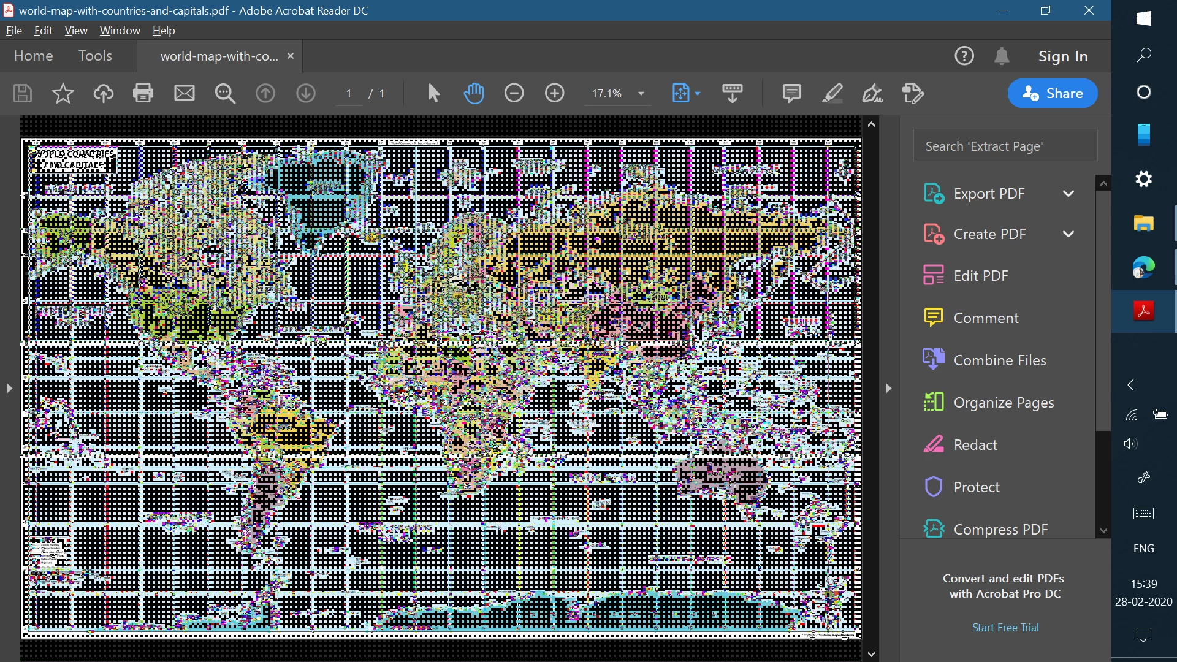Viewport: 1177px width, 662px height.
Task: Click the Start Free Trial link
Action: tap(1005, 628)
